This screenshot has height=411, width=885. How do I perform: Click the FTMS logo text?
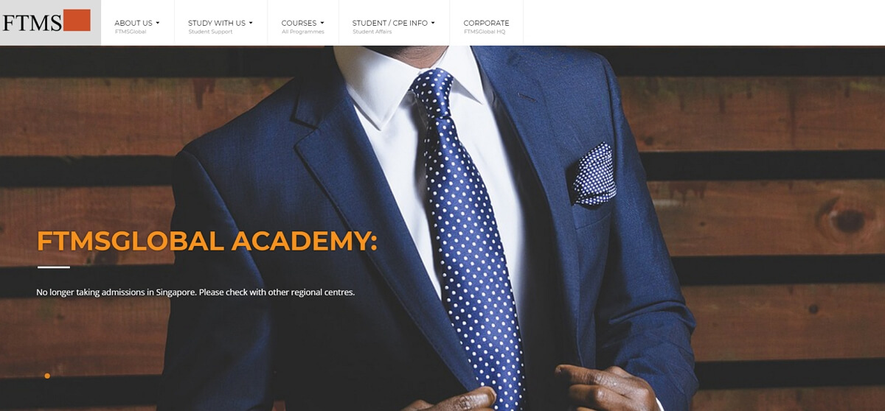[32, 23]
